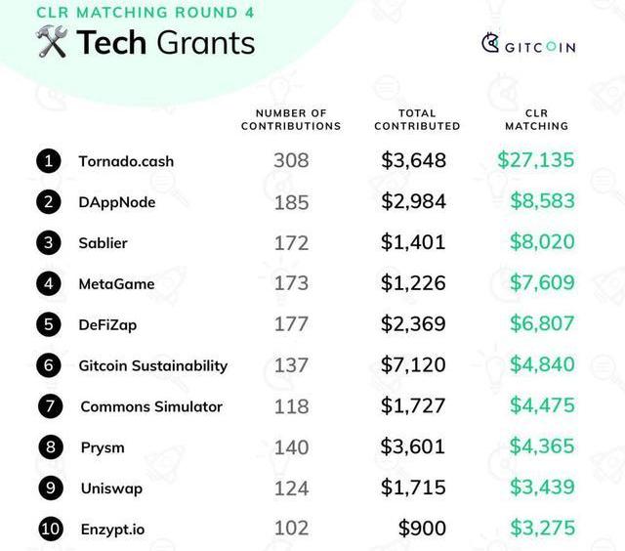Screen dimensions: 625x551
Task: Select the rank 2 number badge
Action: (49, 202)
